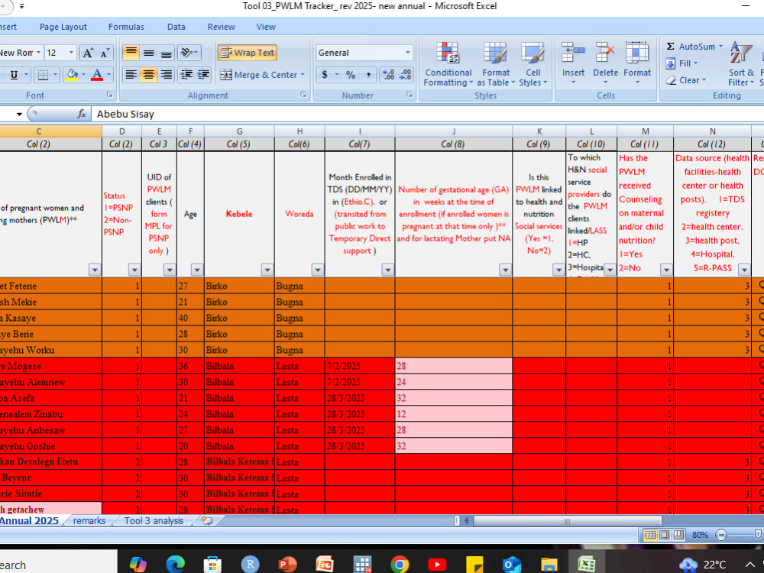The image size is (764, 573).
Task: Open the View ribbon tab
Action: 266,27
